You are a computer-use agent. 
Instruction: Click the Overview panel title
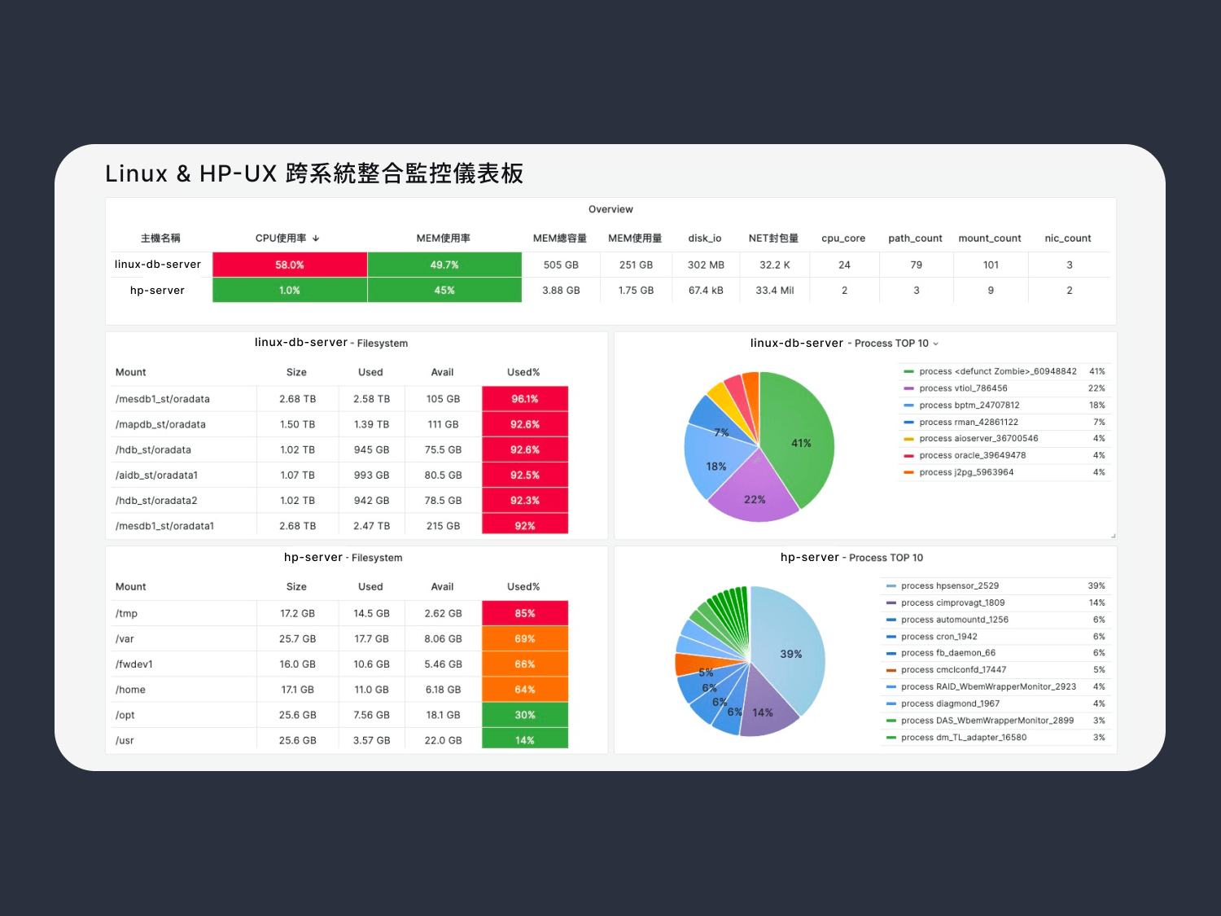coord(610,209)
